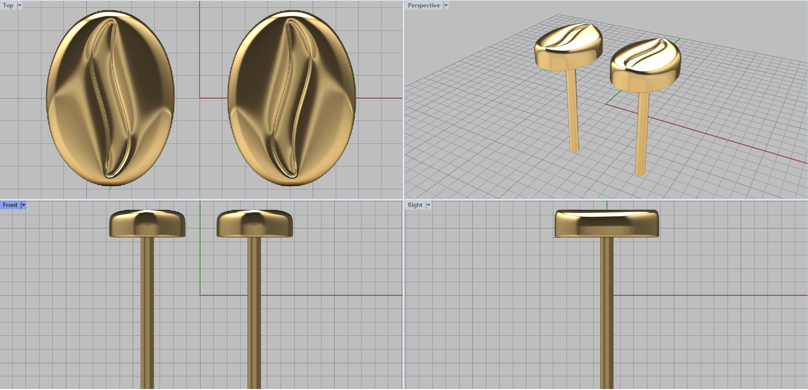Open the Front viewport dropdown arrow

(x=23, y=205)
